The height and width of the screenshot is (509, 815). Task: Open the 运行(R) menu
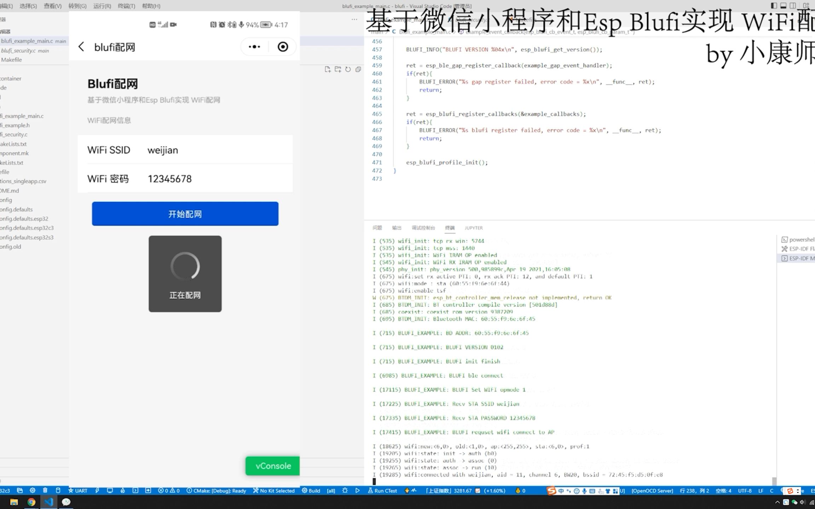point(102,6)
